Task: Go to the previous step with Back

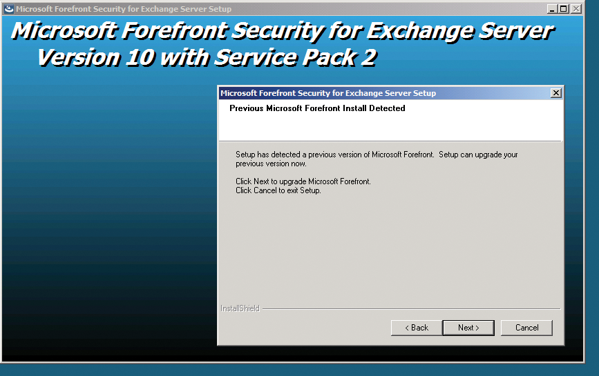Action: point(416,328)
